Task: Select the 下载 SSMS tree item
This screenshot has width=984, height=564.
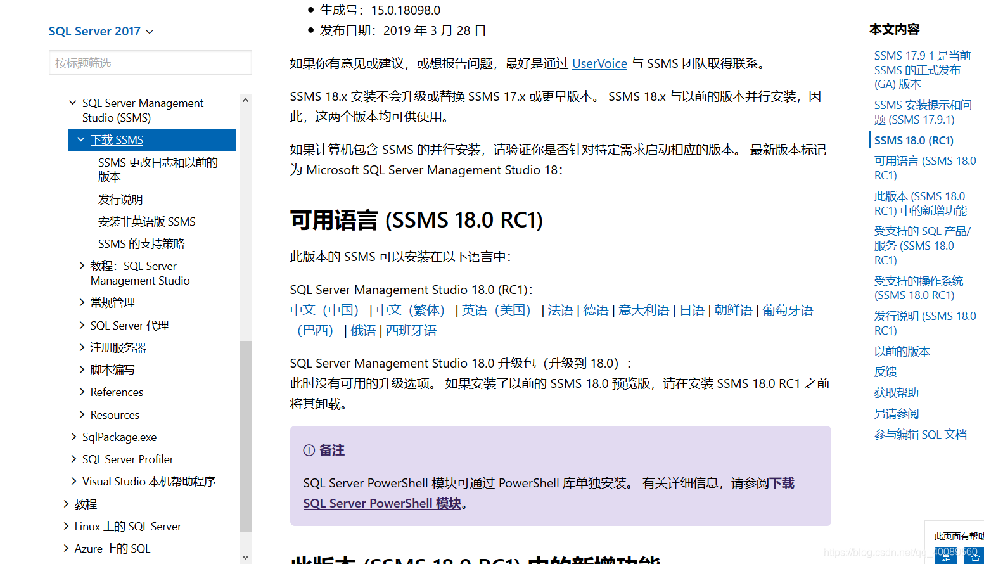Action: point(151,139)
